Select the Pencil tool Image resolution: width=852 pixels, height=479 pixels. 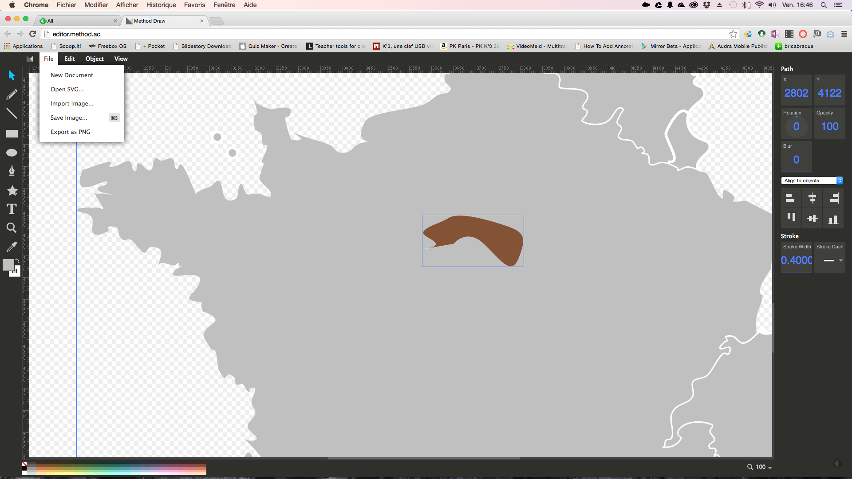[x=12, y=94]
